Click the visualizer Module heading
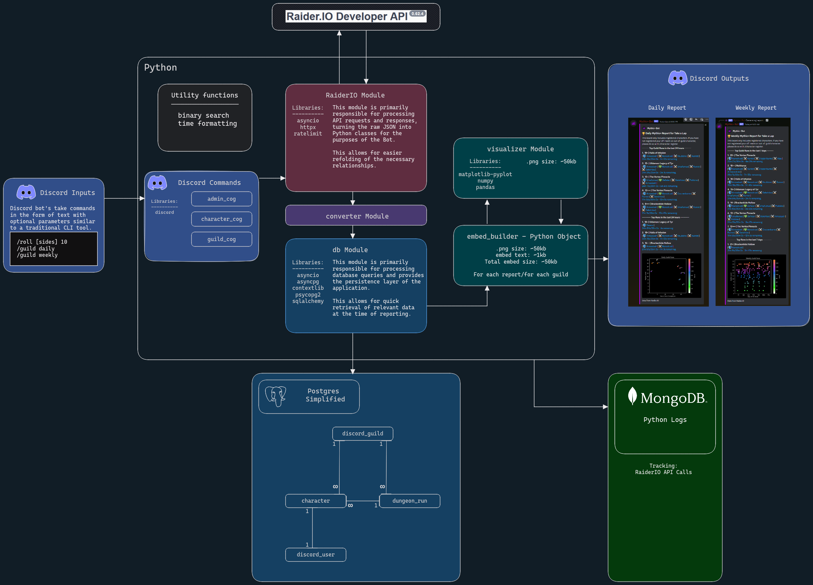Screen dimensions: 813x585 520,149
